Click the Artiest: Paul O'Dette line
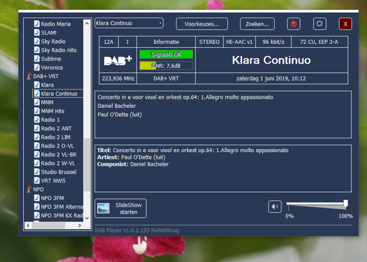Viewport: 367px width, 262px height. click(x=131, y=157)
